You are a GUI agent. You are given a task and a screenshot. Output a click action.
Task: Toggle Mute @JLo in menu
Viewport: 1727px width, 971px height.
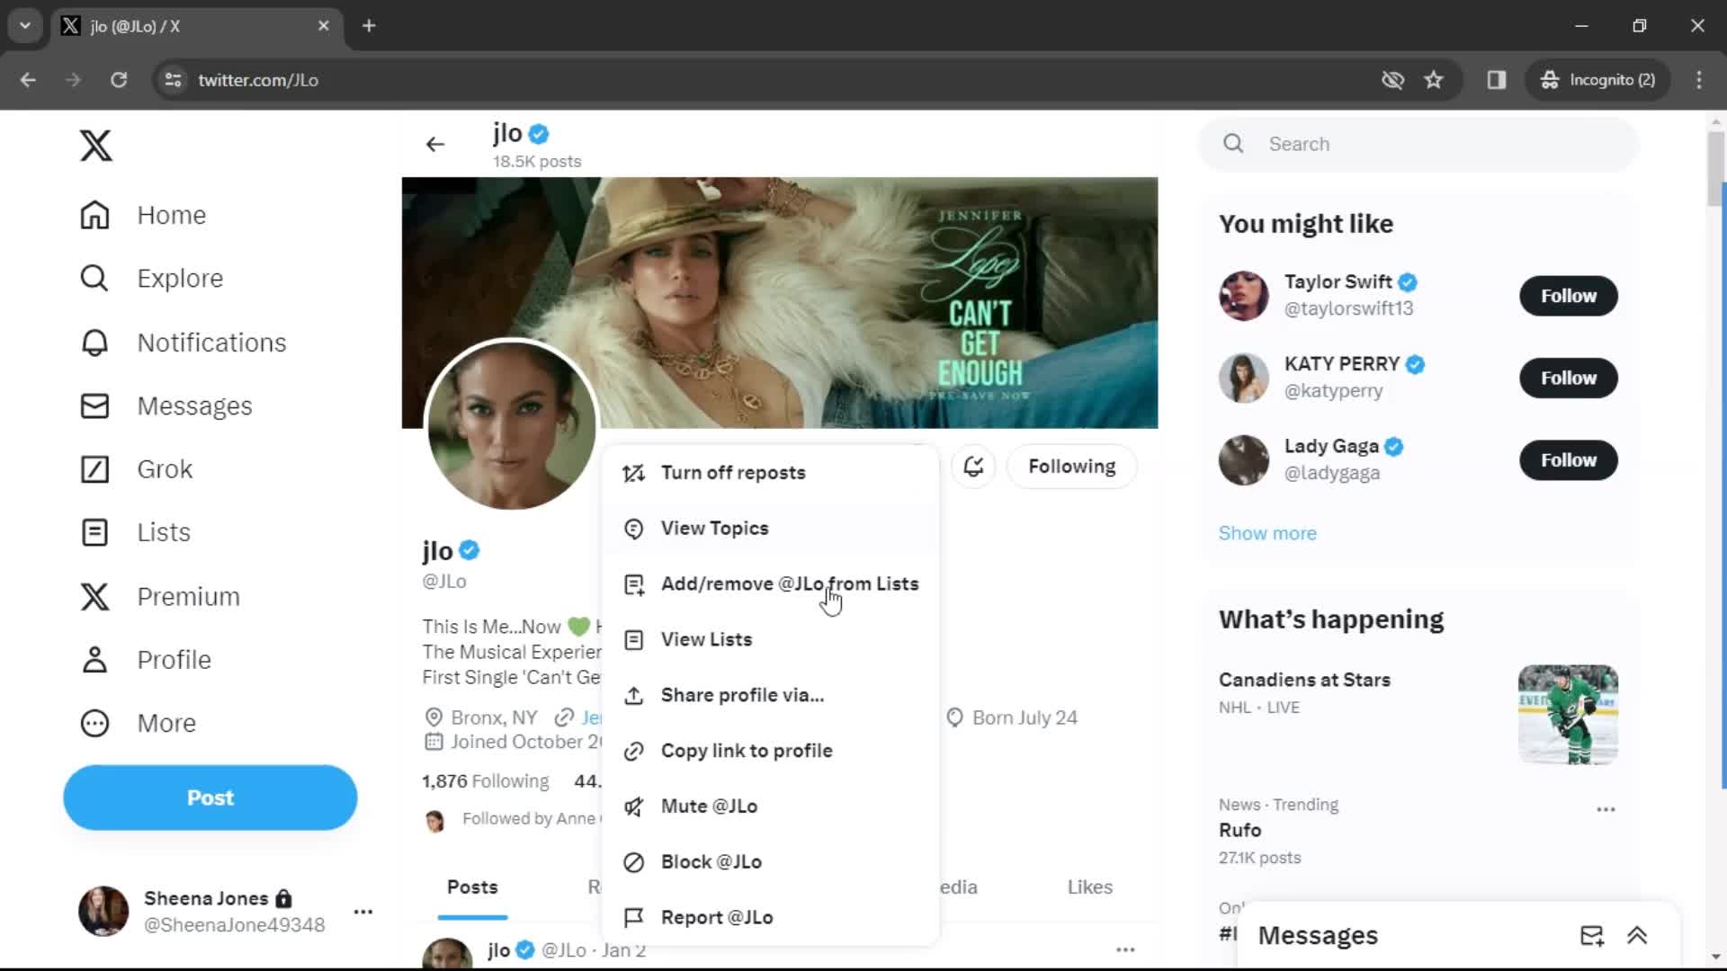pyautogui.click(x=710, y=806)
